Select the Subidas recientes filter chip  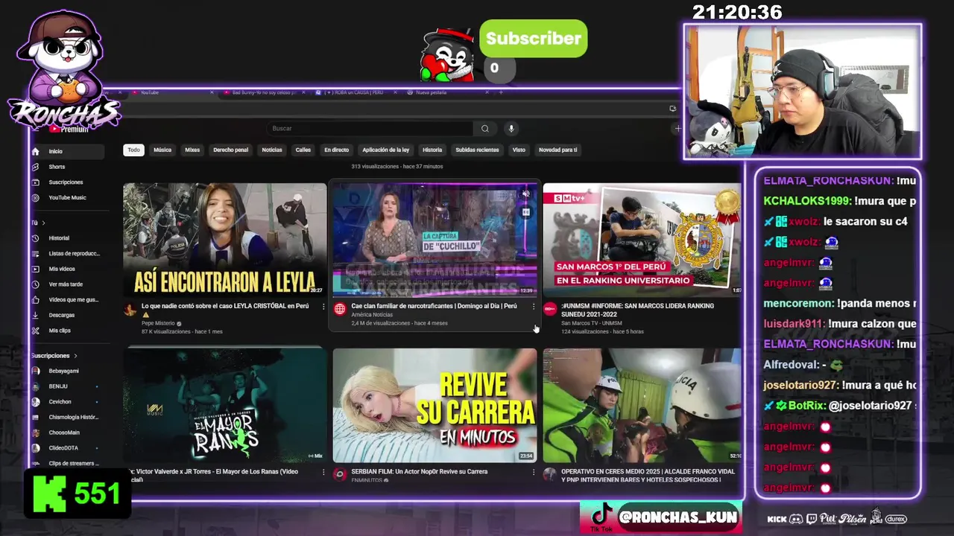coord(477,150)
